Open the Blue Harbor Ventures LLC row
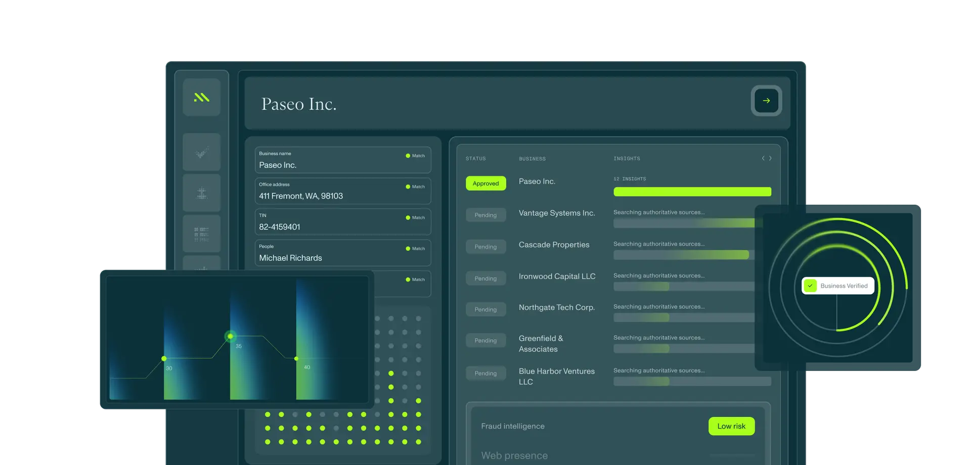 pyautogui.click(x=619, y=377)
